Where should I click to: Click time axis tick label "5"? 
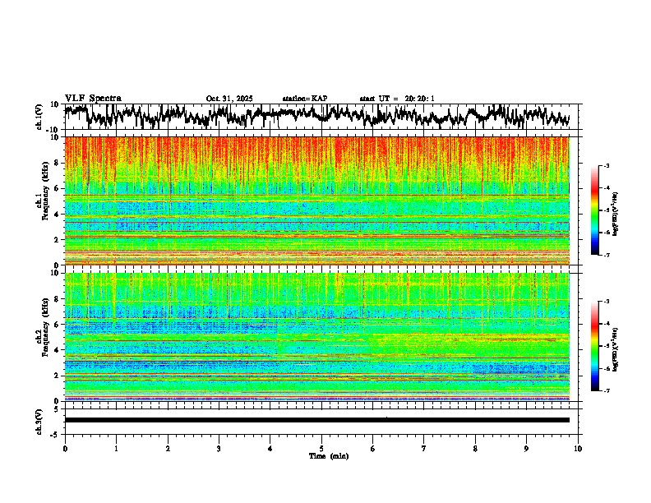pyautogui.click(x=321, y=449)
